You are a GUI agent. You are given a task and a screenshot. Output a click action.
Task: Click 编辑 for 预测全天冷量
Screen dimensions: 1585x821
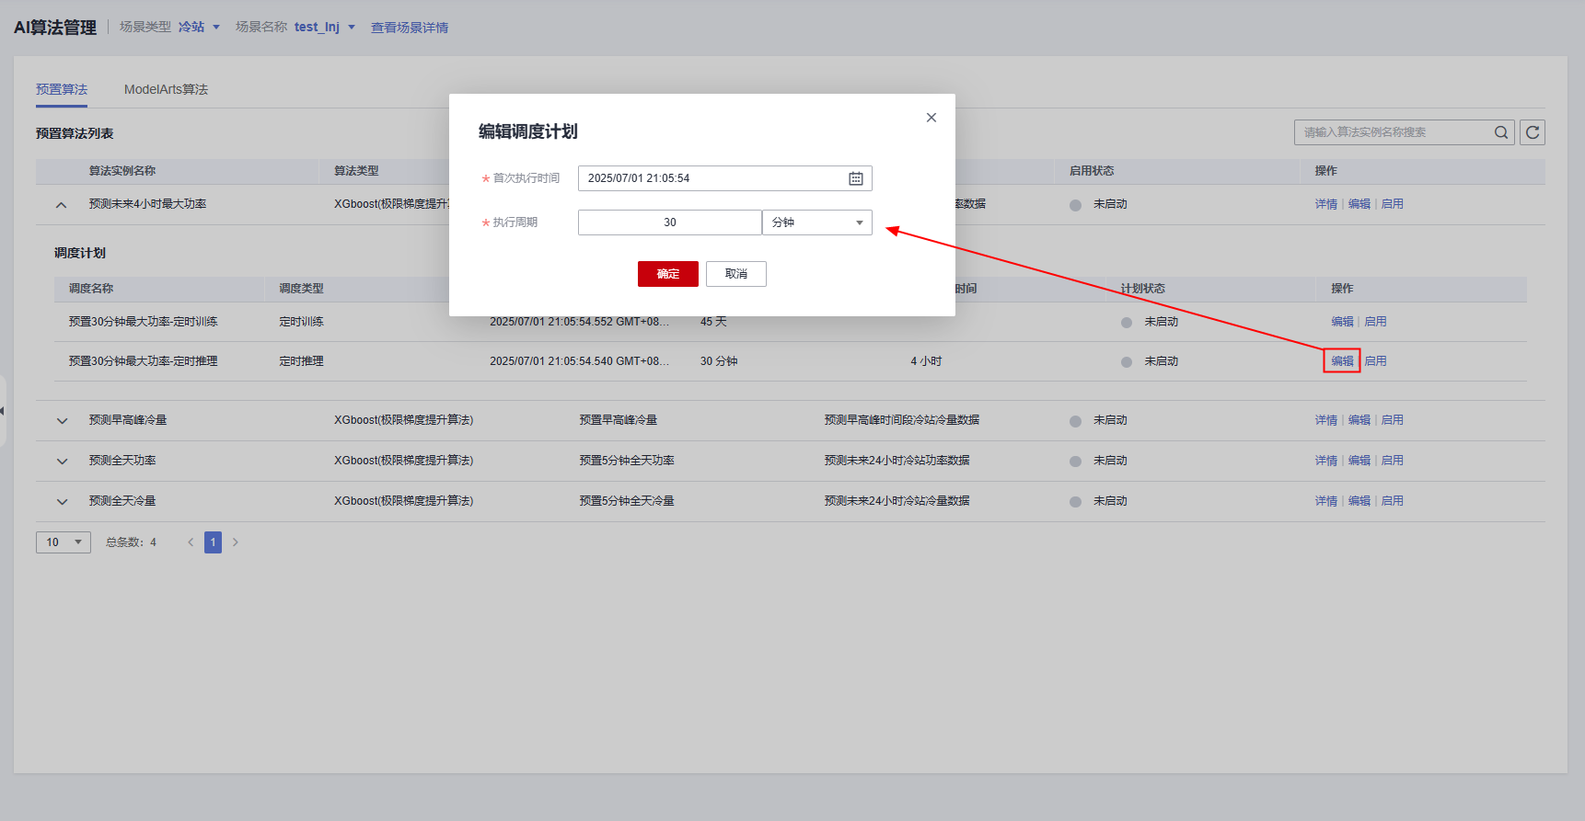1359,501
